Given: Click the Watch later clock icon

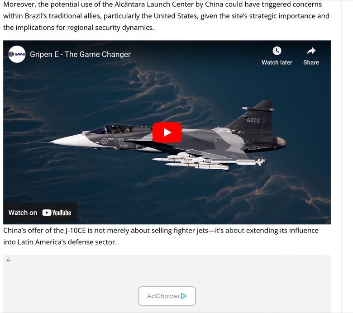Looking at the screenshot, I should (277, 51).
